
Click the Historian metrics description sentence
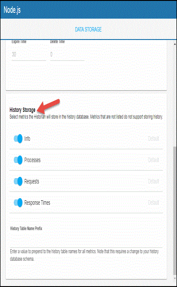pyautogui.click(x=86, y=116)
